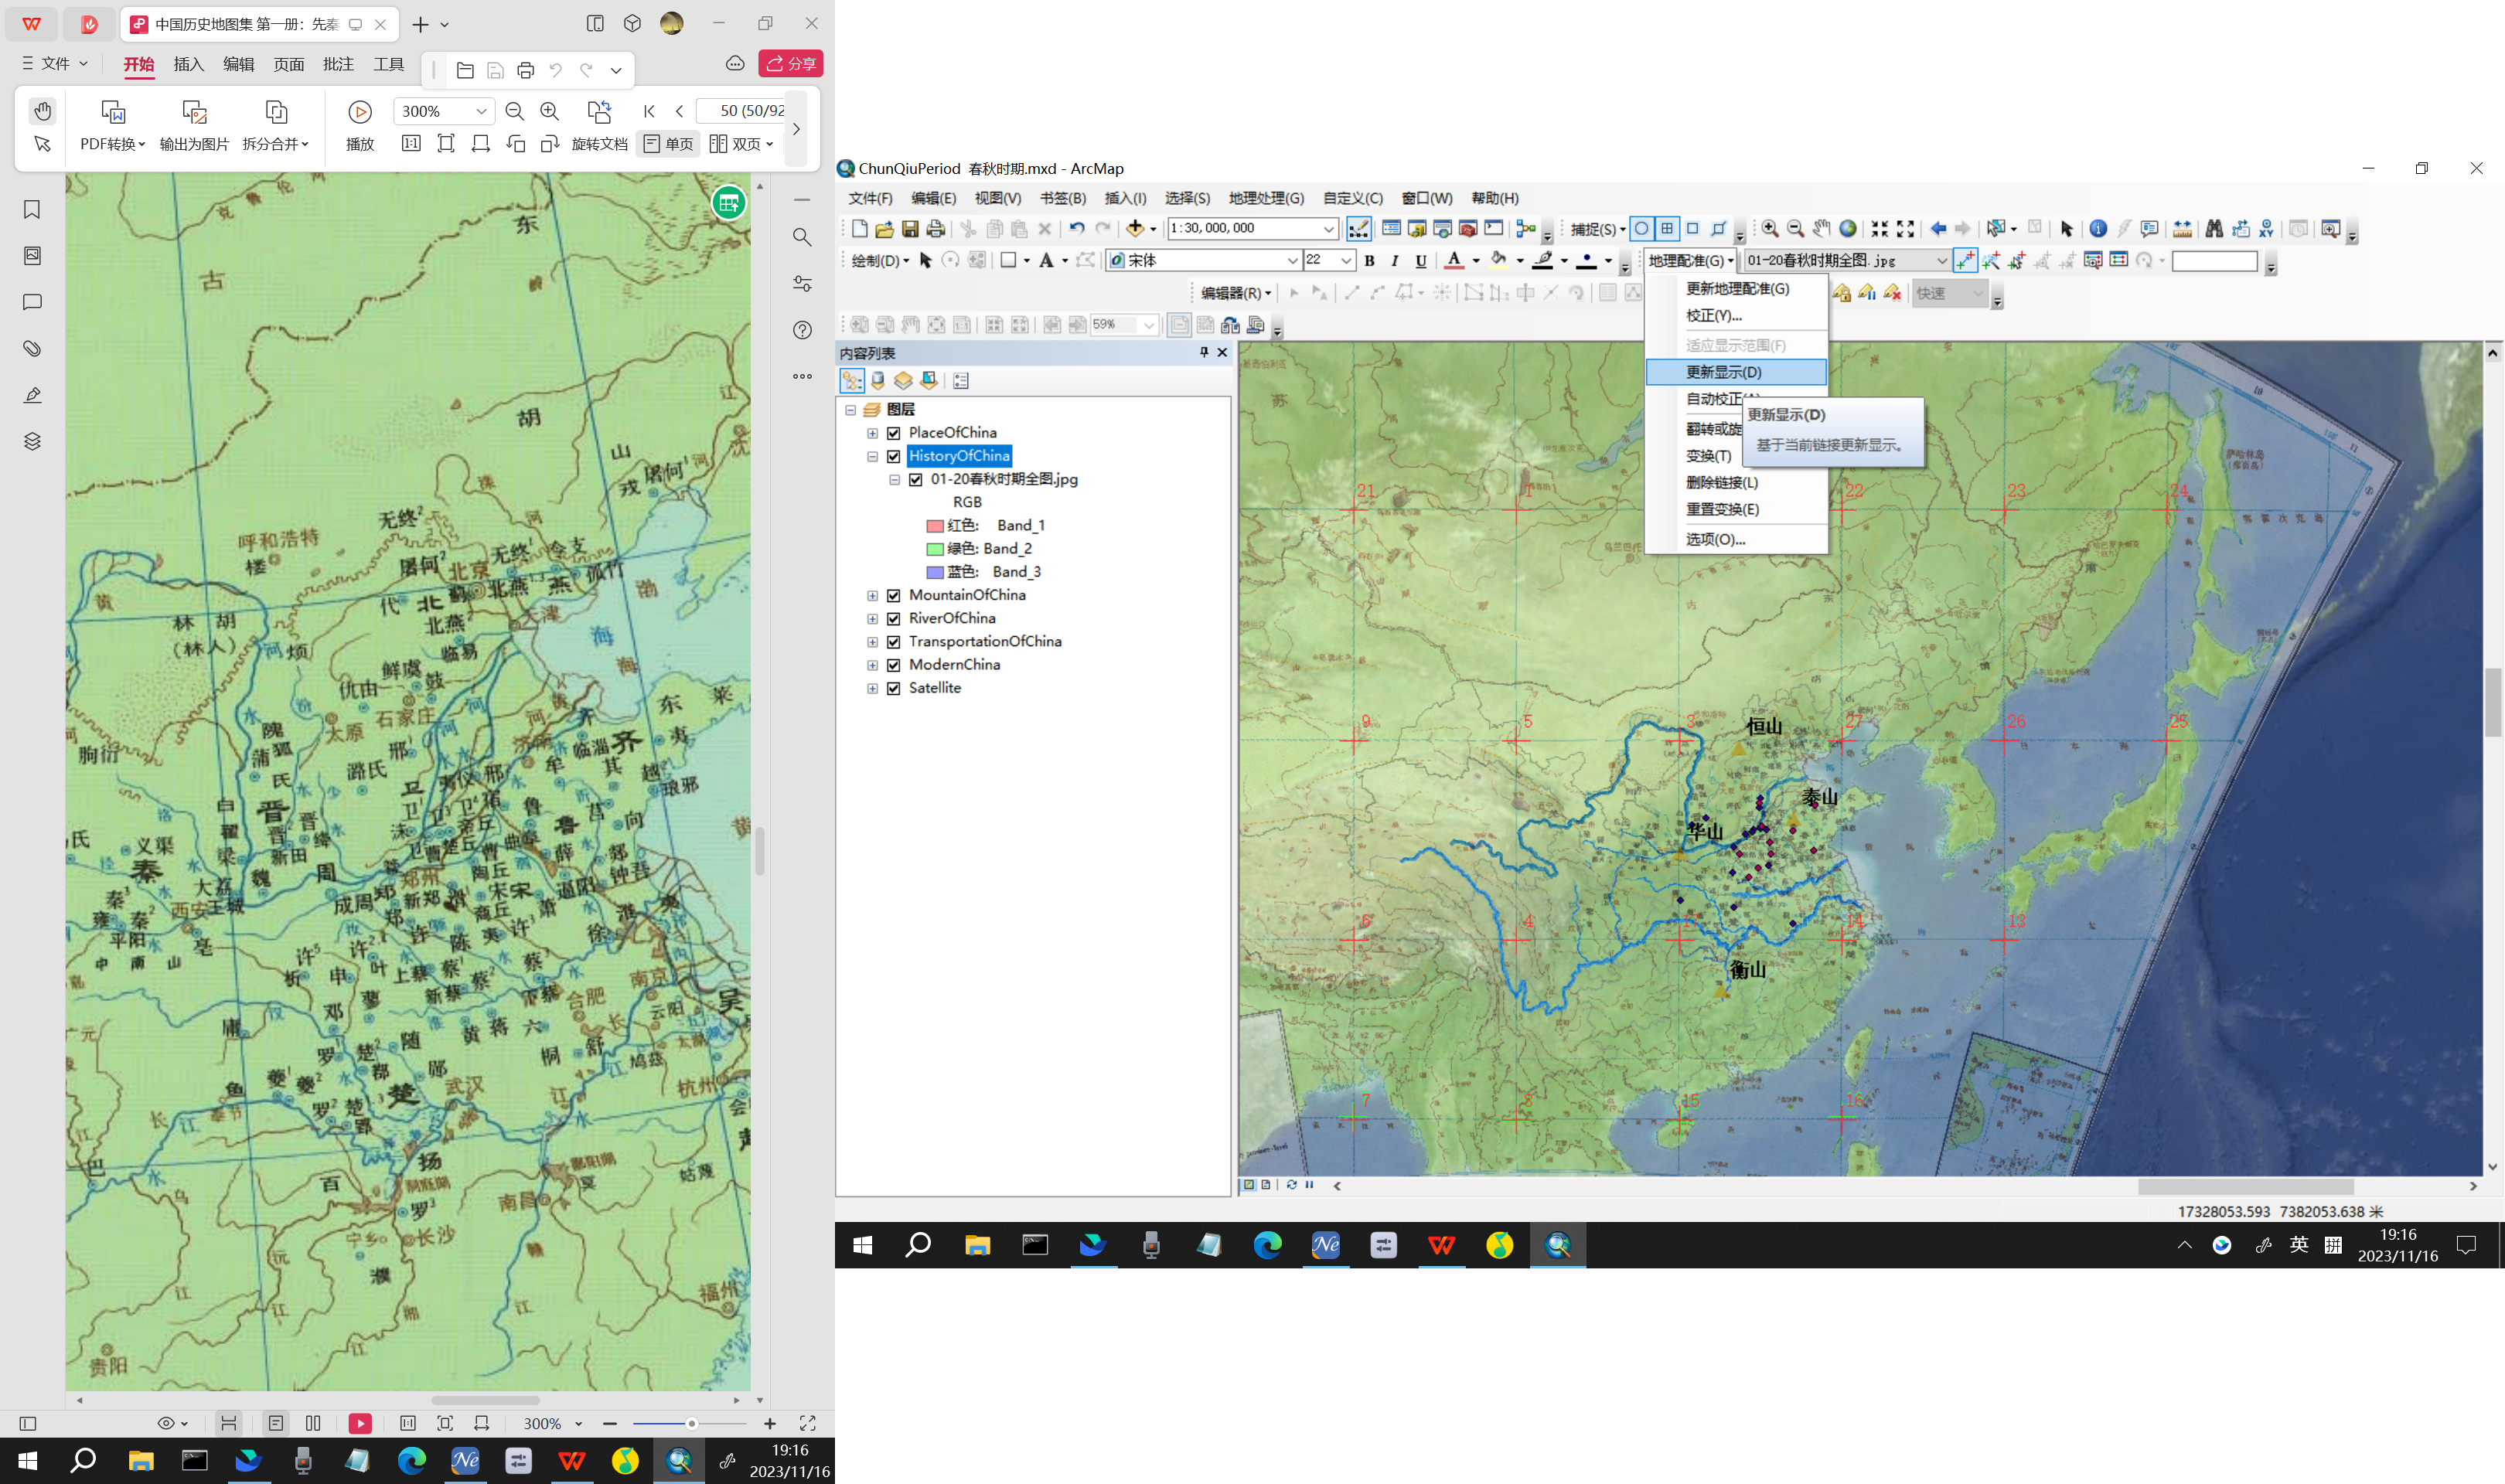Choose 更新显示(D) in georeferencing menu
Image resolution: width=2505 pixels, height=1484 pixels.
pos(1724,372)
